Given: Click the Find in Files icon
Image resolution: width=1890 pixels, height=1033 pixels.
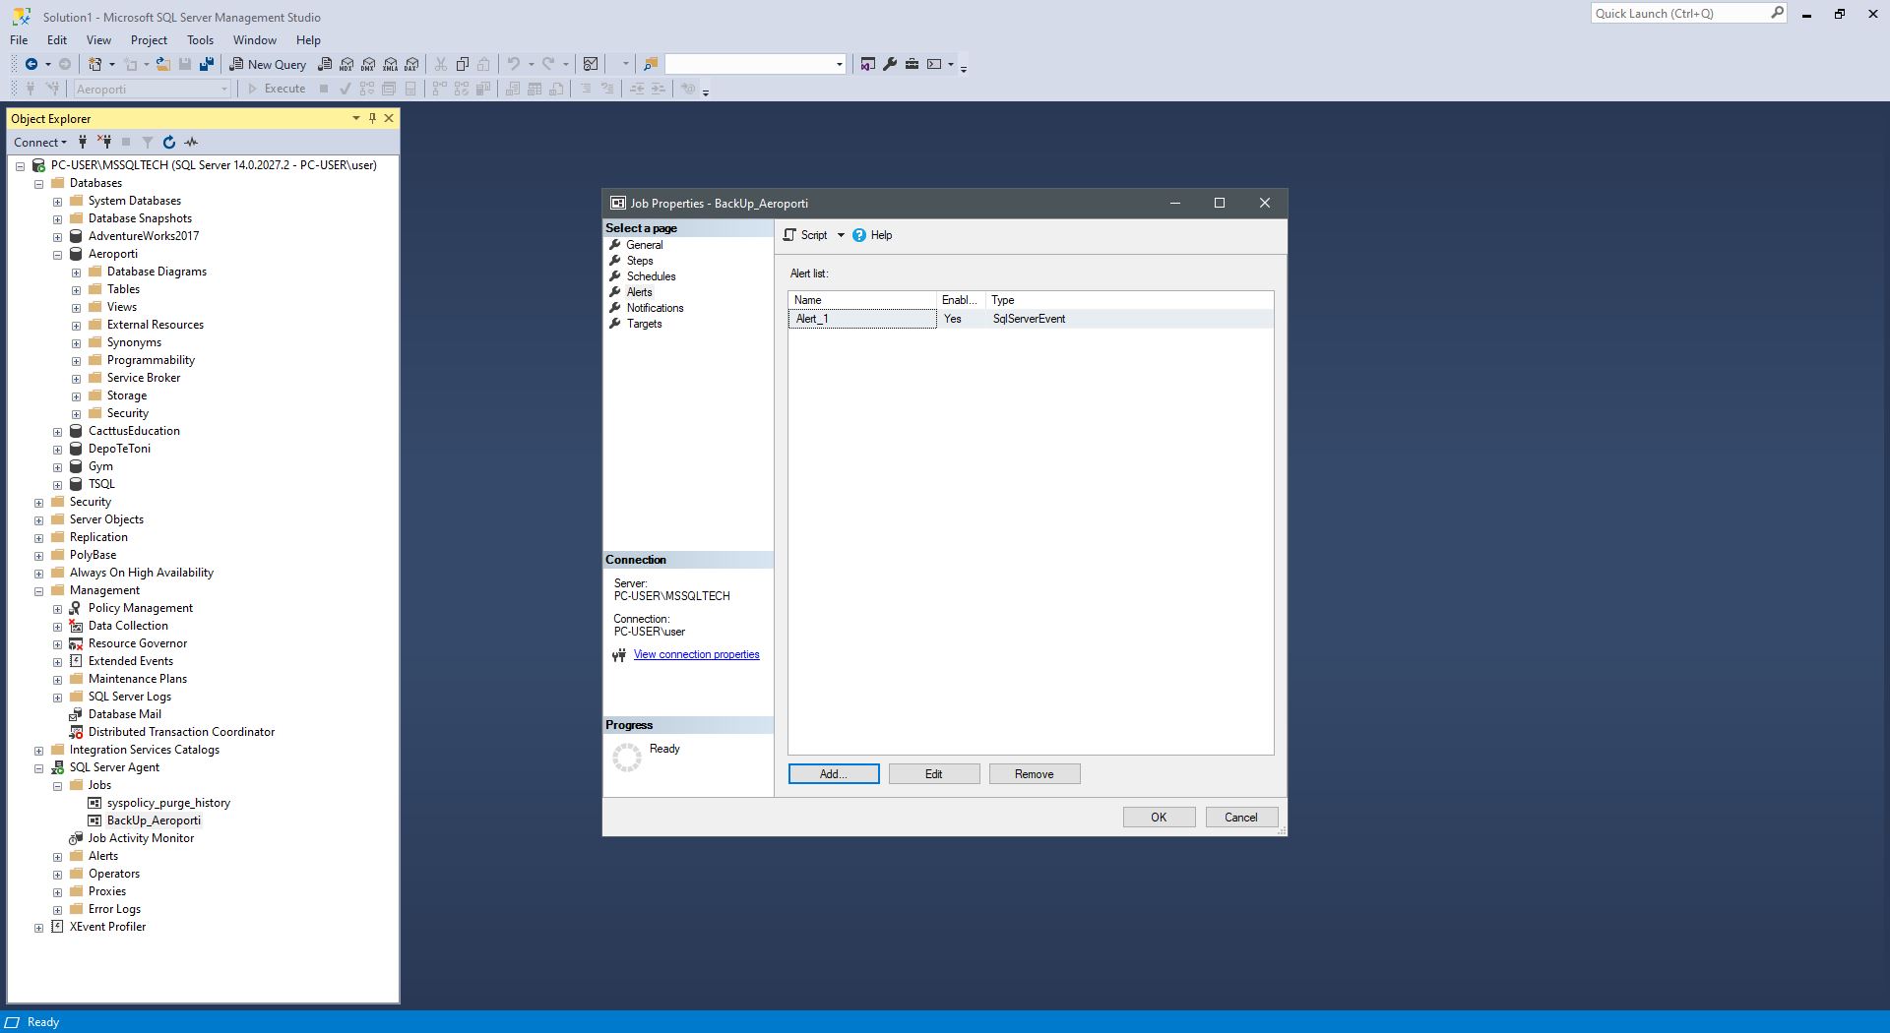Looking at the screenshot, I should (651, 64).
